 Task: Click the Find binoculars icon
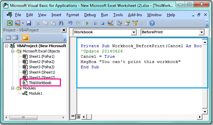click(x=61, y=23)
